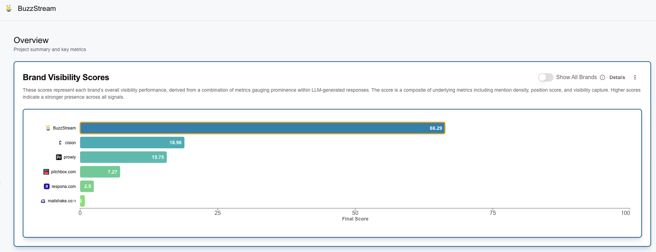
Task: Click the 66.29 score value
Action: pyautogui.click(x=436, y=128)
